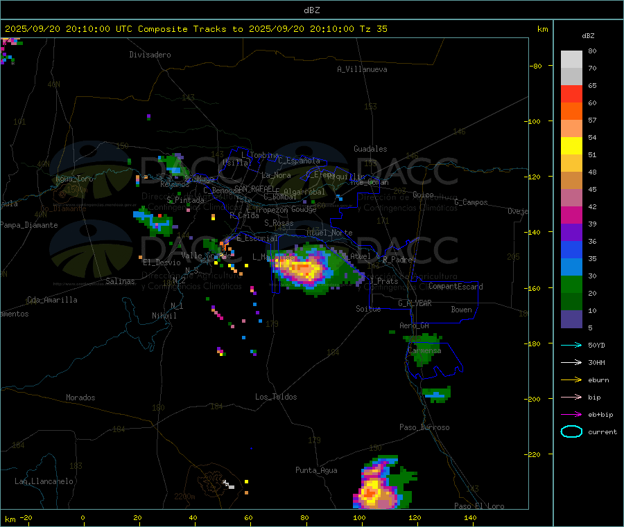The image size is (624, 527).
Task: Select the pink bip arrow legend symbol
Action: click(x=571, y=397)
